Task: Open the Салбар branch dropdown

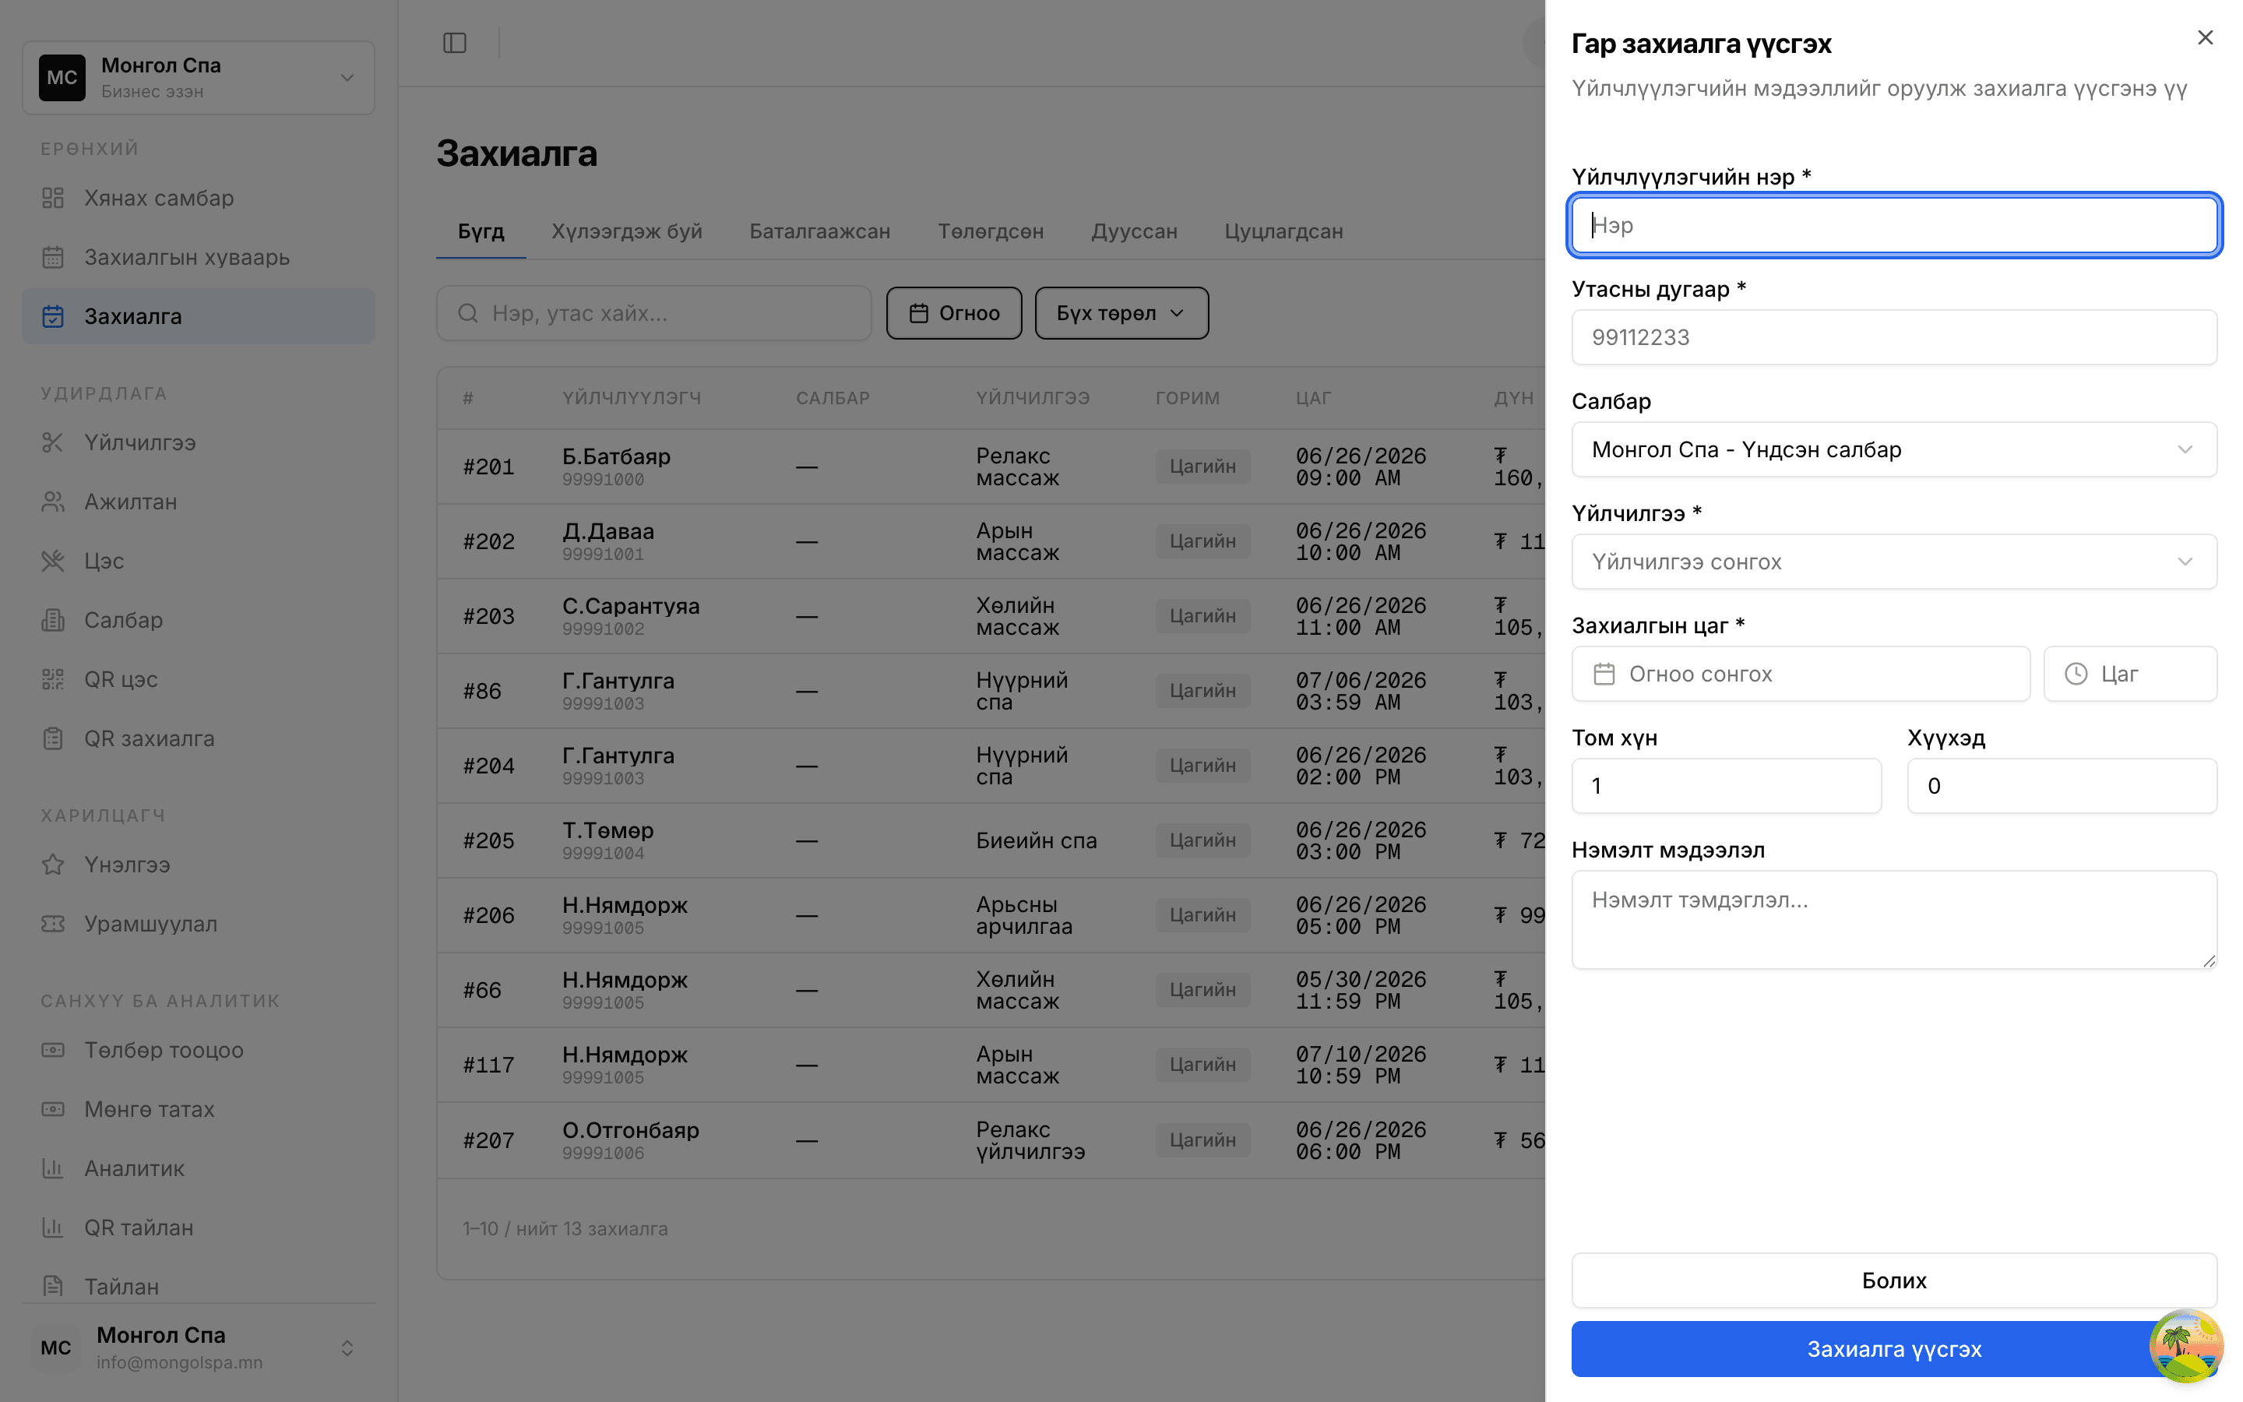Action: 1893,449
